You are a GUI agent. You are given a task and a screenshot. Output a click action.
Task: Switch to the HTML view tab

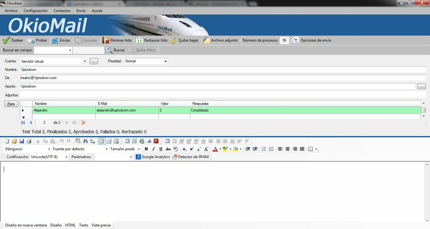point(70,225)
